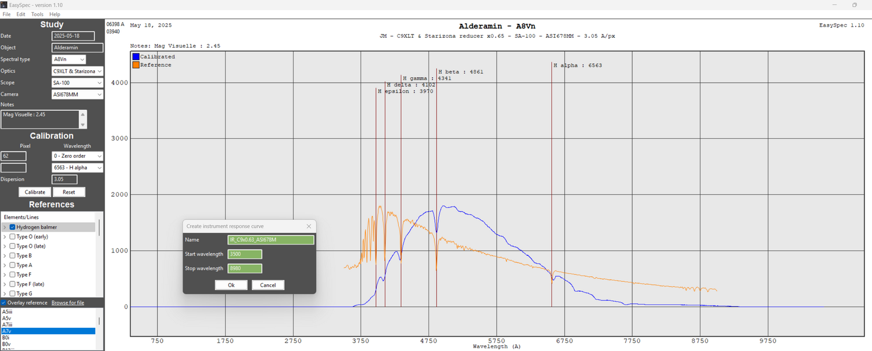
Task: Restore the EasySpec window size
Action: pos(855,5)
